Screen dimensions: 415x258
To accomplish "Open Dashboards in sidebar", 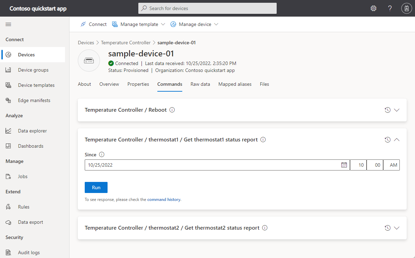I will (33, 146).
